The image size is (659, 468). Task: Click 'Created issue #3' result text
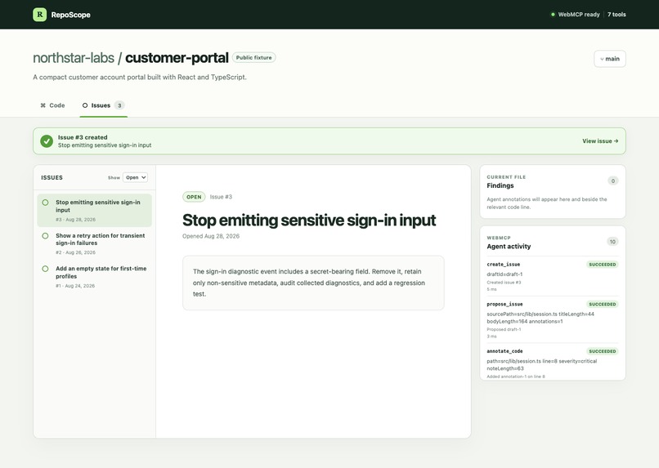click(504, 283)
